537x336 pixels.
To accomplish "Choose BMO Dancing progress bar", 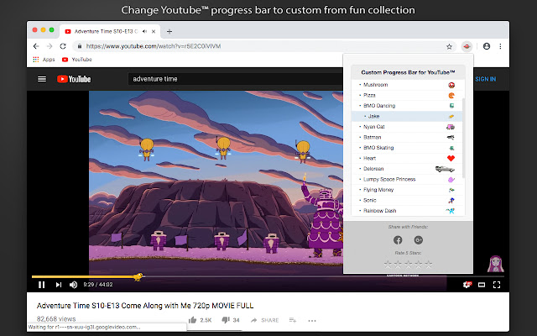I will tap(407, 106).
